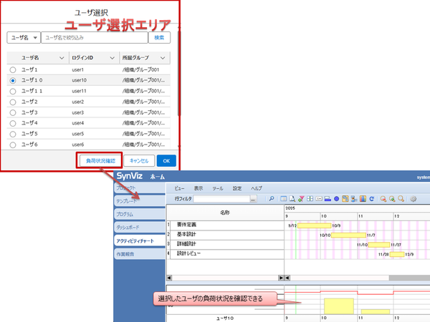
Task: Click the four-pane grid icon
Action: pos(310,199)
